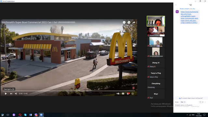
Task: Select the second participant video thumbnail
Action: click(x=156, y=32)
